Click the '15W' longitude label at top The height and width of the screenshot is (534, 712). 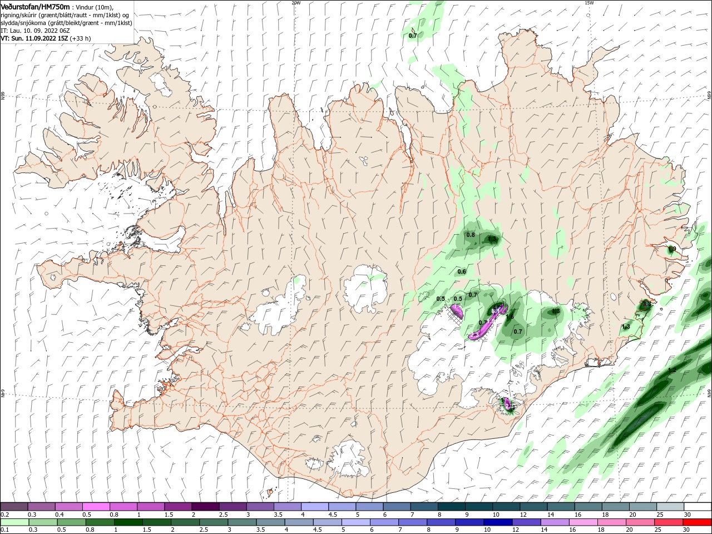tap(589, 3)
